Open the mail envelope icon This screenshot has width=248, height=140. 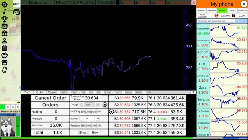click(4, 27)
